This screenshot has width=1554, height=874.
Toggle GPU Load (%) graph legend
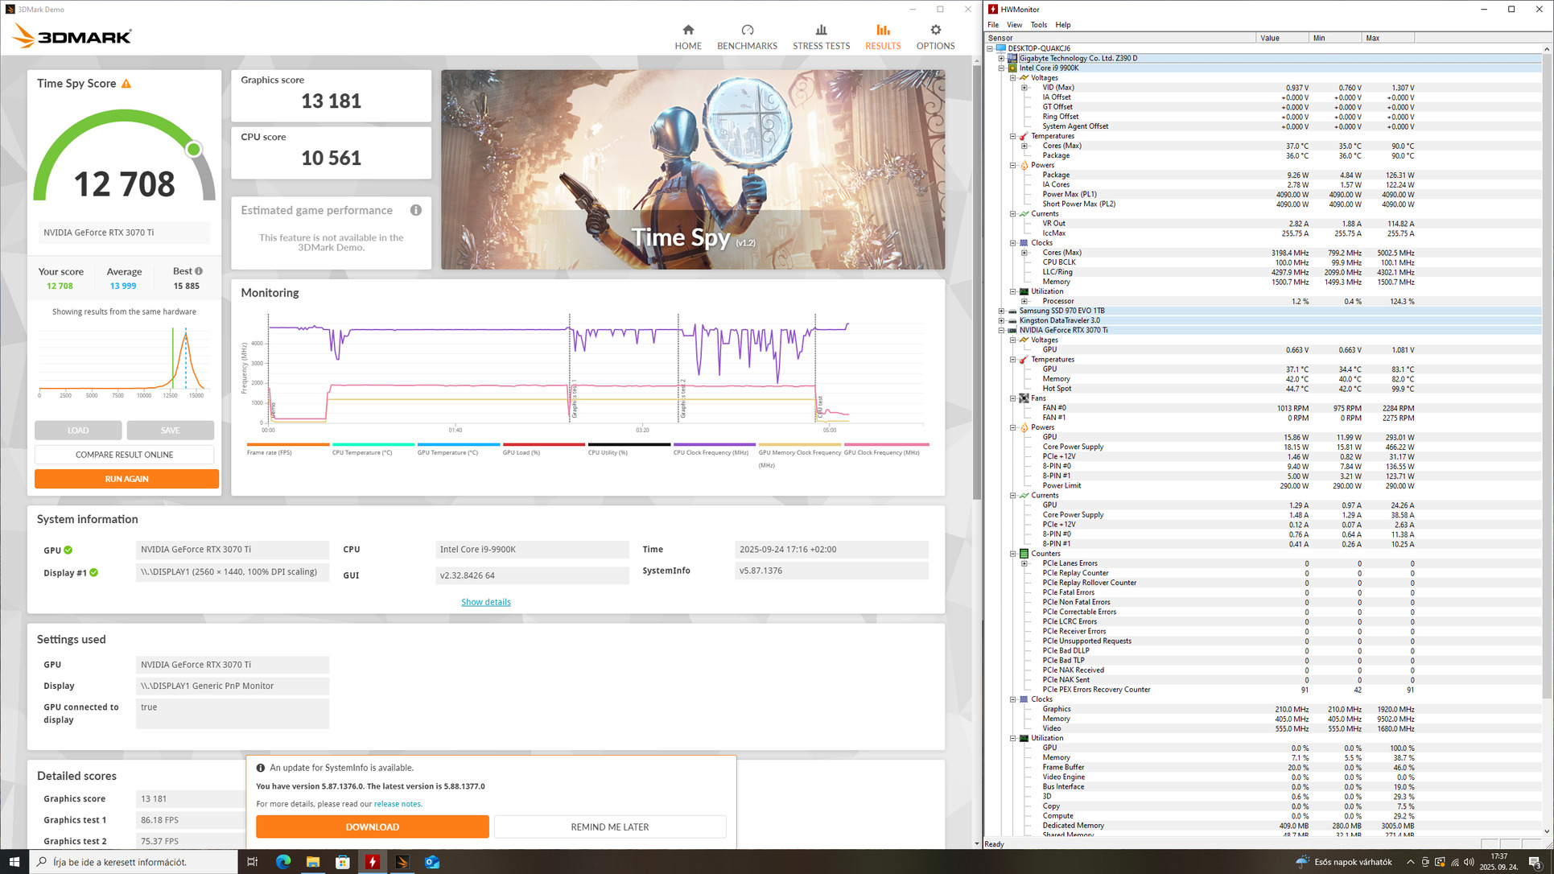click(x=521, y=452)
